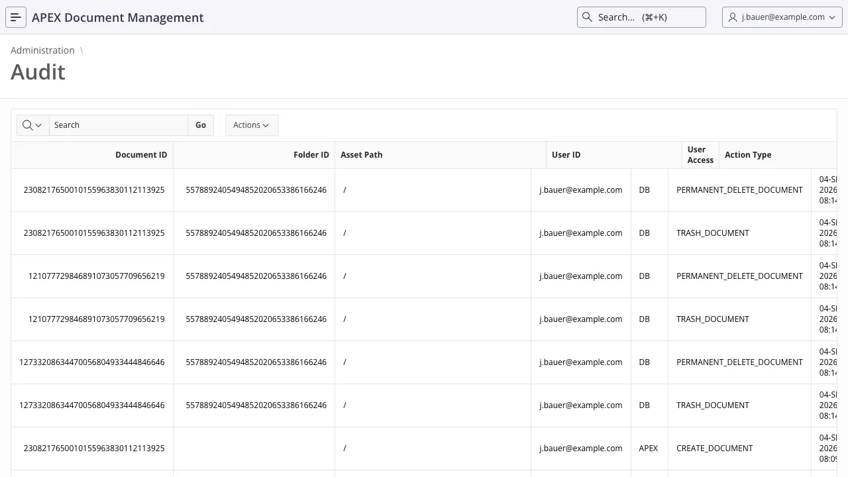The image size is (848, 477).
Task: Click TRASH_DOCUMENT for document 1273320…
Action: tap(713, 405)
